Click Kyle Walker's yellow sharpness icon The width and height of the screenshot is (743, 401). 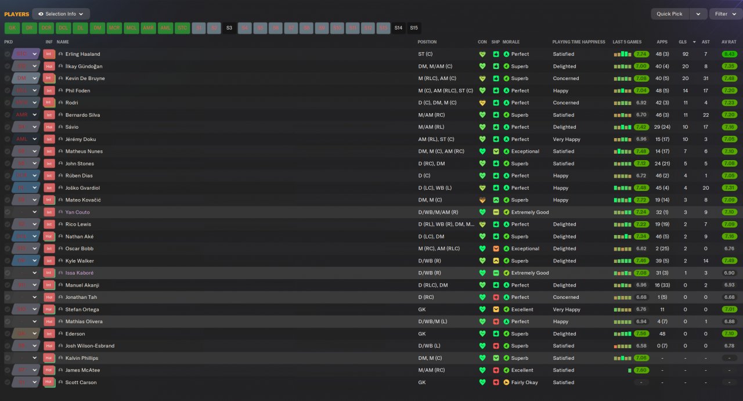pos(496,261)
